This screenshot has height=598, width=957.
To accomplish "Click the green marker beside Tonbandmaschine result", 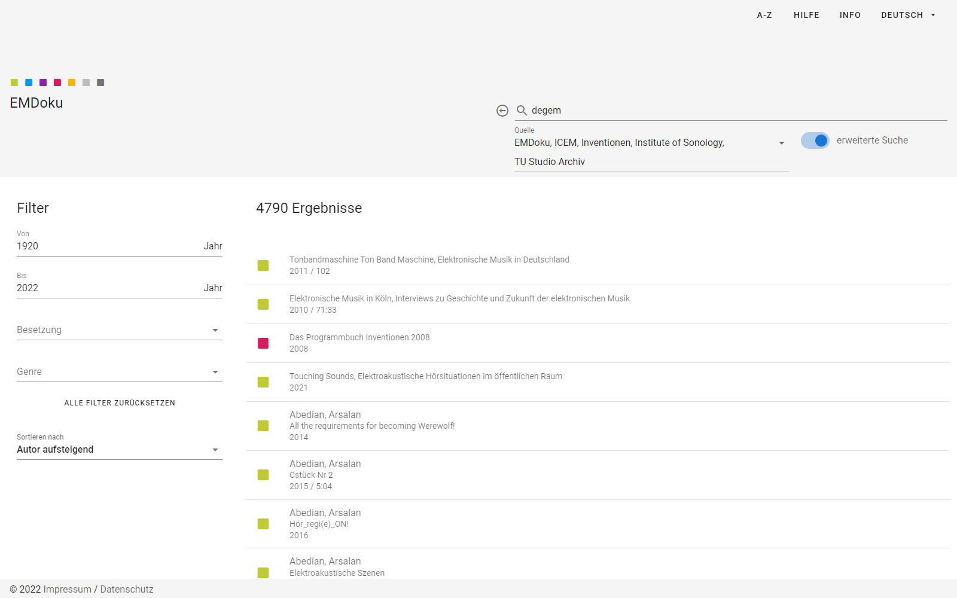I will coord(263,266).
